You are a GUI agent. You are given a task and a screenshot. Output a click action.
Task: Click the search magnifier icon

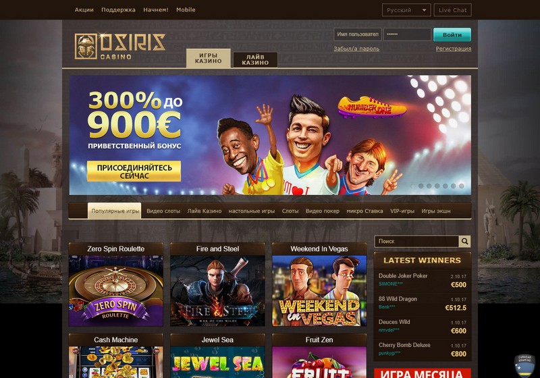pos(464,242)
